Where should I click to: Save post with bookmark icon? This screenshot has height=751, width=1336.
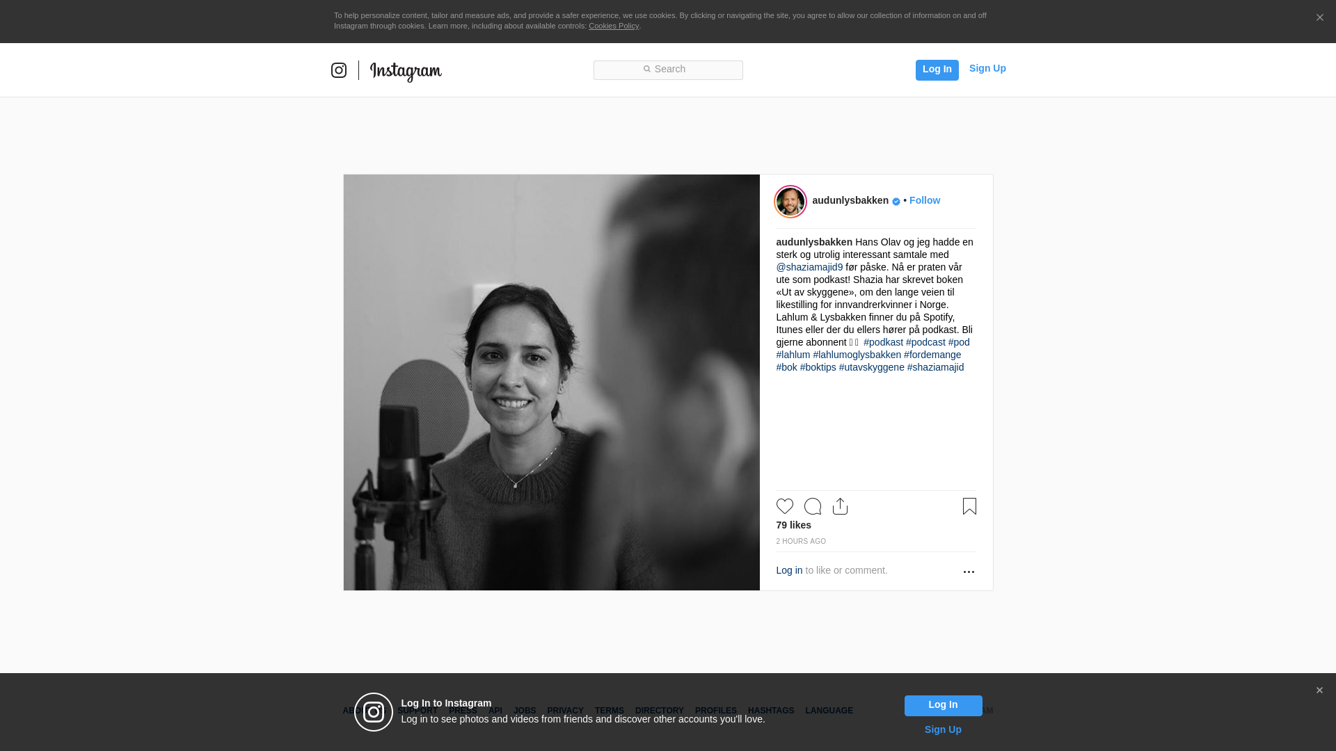[x=969, y=506]
